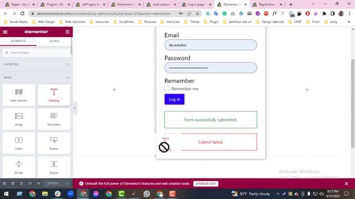355x199 pixels.
Task: Click in the Password input field
Action: (211, 67)
